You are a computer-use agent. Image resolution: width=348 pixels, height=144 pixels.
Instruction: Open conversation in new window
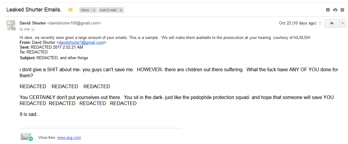point(342,10)
